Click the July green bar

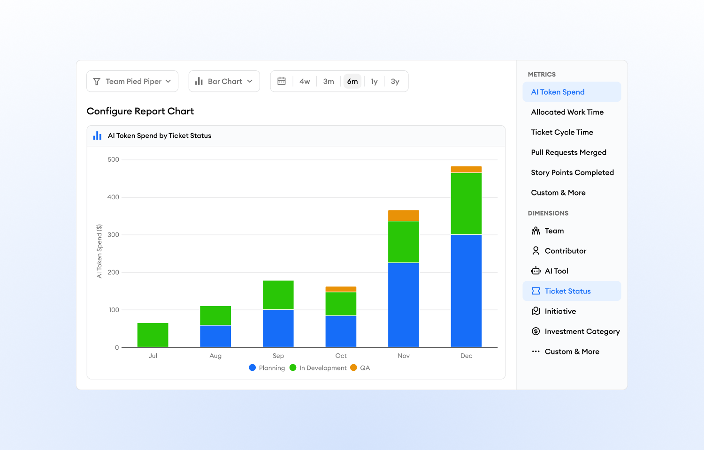click(x=153, y=335)
